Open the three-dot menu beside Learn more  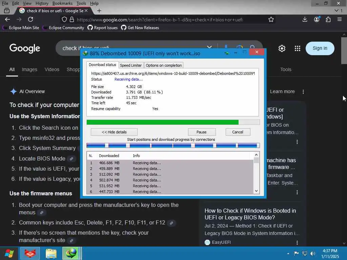[303, 91]
